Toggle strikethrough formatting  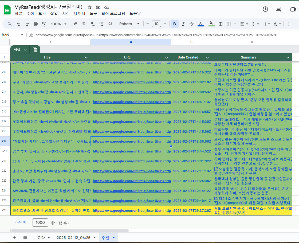coord(192,24)
